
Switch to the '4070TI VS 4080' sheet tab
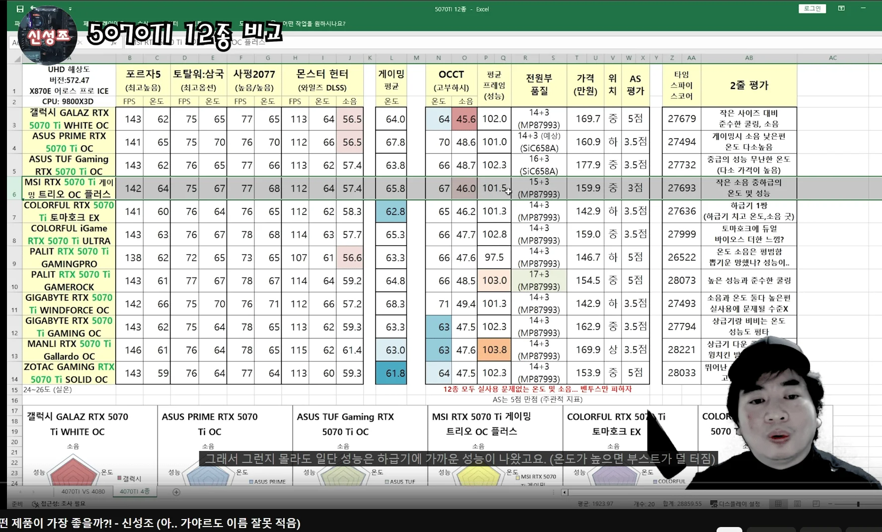tap(83, 492)
